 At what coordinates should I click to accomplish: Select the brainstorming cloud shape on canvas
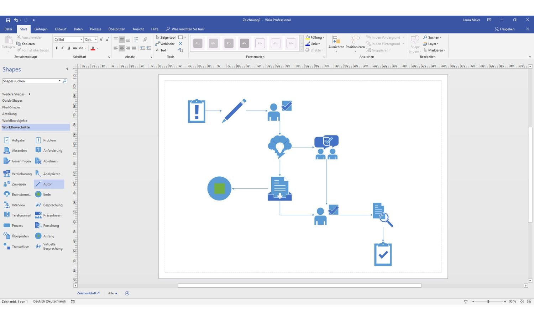[x=280, y=146]
